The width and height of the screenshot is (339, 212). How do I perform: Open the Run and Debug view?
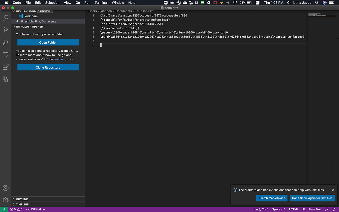click(5, 42)
